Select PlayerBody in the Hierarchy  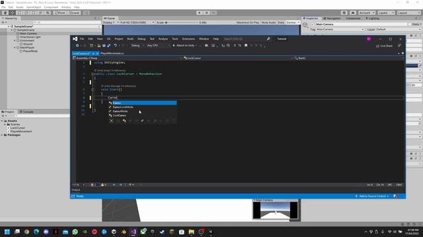tap(30, 51)
